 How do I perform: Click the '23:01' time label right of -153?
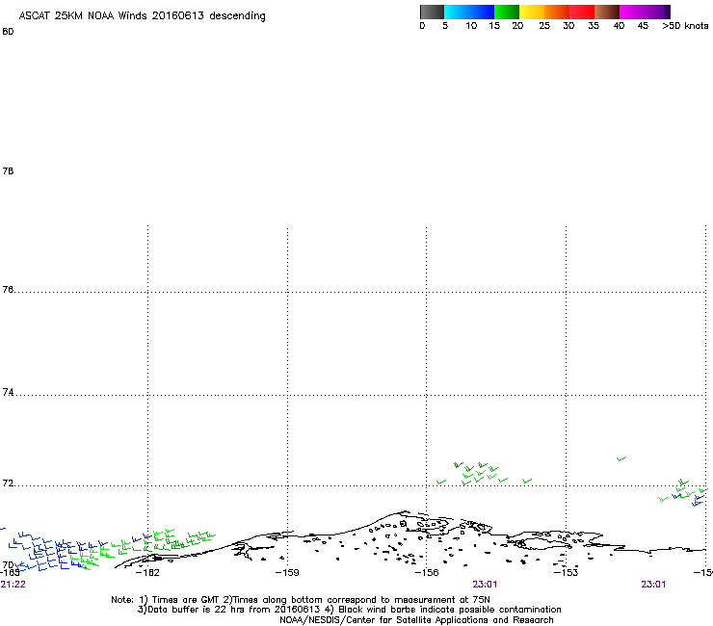[x=653, y=585]
